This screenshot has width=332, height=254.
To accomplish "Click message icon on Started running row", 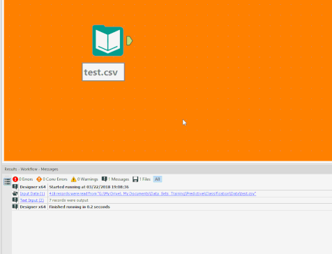I will click(x=15, y=187).
